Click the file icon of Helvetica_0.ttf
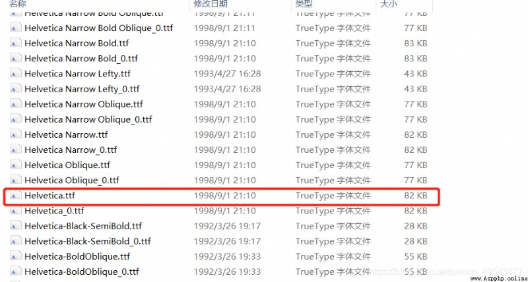528x282 pixels. point(15,211)
